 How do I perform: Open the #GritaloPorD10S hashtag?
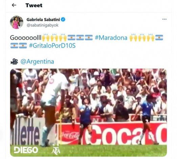[52, 46]
